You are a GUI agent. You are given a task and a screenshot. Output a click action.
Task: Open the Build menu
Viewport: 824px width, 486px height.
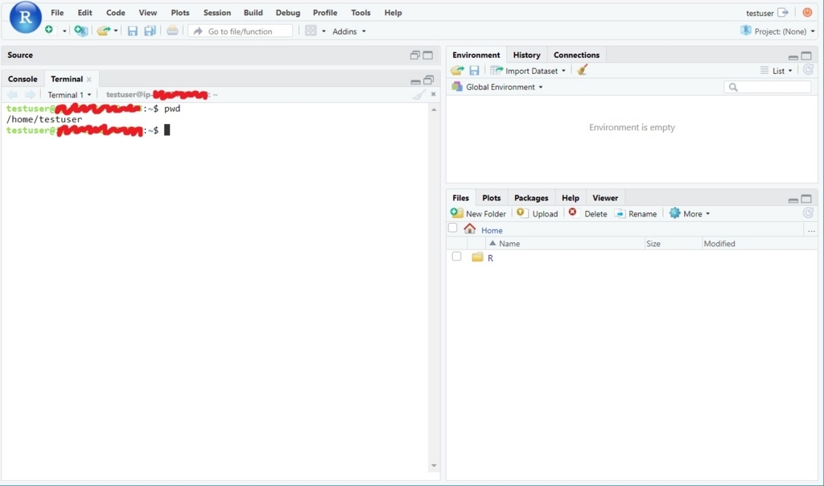253,13
